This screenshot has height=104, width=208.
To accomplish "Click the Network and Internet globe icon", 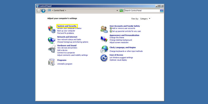I will [51, 40].
